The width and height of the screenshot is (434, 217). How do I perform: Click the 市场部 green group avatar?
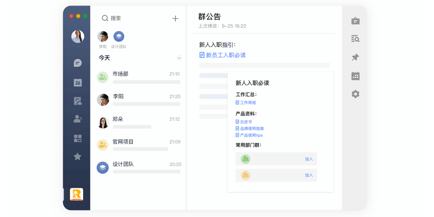point(103,77)
